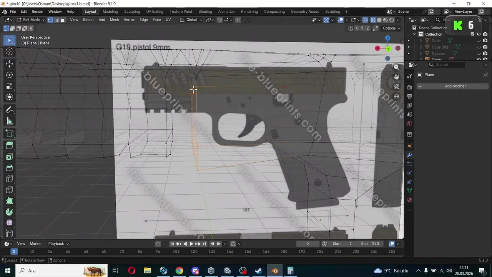Image resolution: width=492 pixels, height=277 pixels.
Task: Hide Collection with its eye icon
Action: tap(479, 34)
